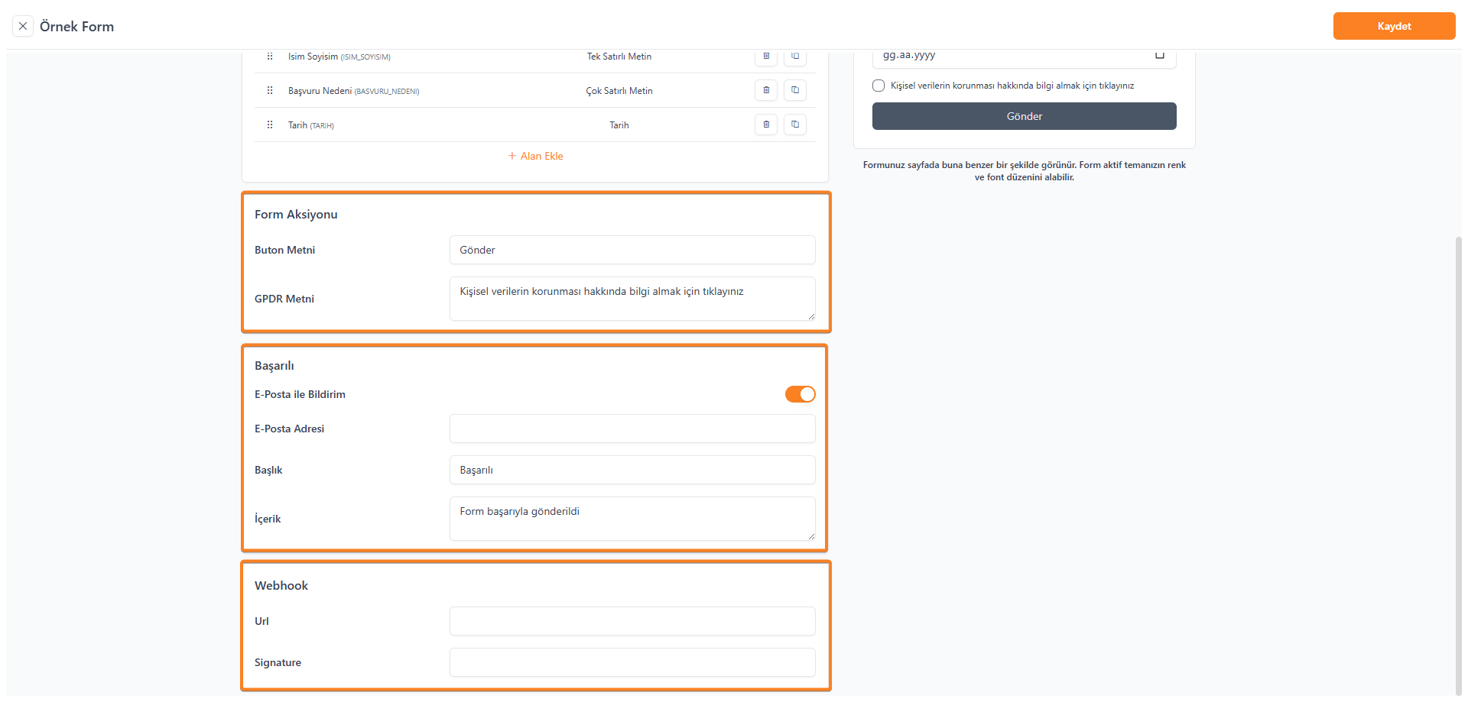Duplicate the Başvuru Nedeni field
Screen dimensions: 1468x702
pos(795,90)
